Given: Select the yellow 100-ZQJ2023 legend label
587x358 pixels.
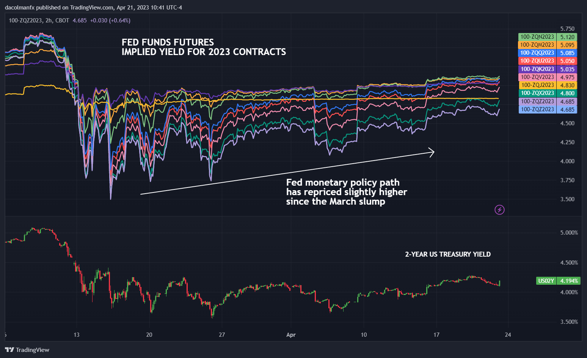Looking at the screenshot, I should point(537,85).
